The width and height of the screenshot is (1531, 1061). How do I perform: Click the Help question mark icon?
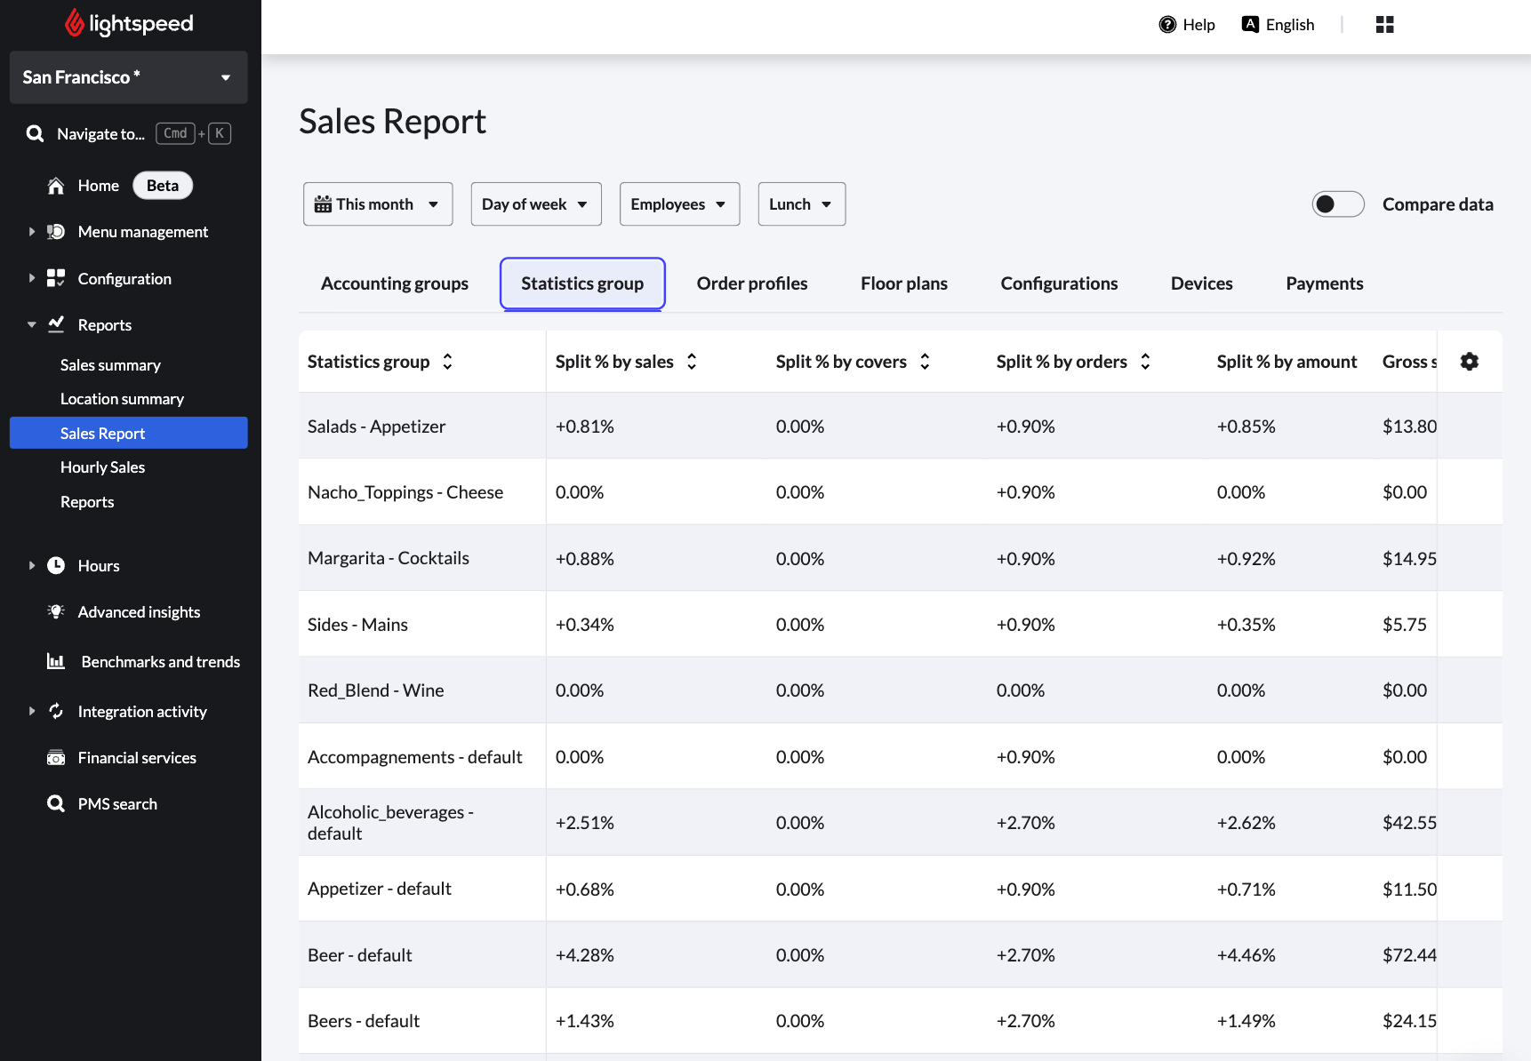pos(1167,25)
